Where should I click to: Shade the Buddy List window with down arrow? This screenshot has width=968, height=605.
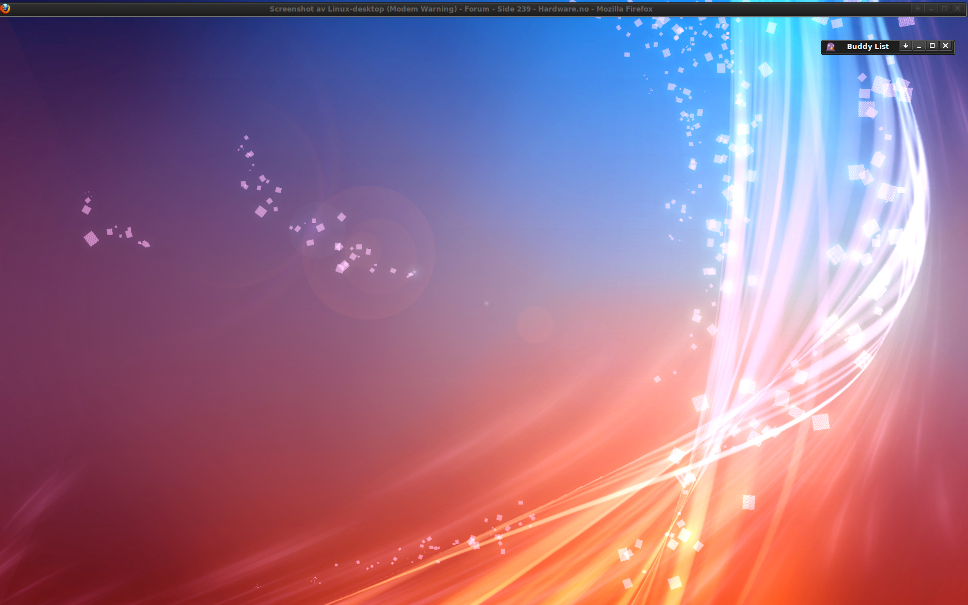click(x=906, y=46)
